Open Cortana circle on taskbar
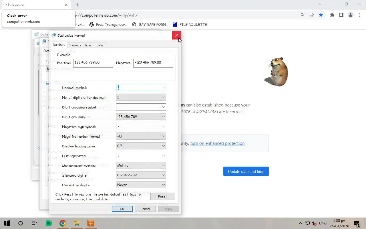366x229 pixels. coord(21,223)
